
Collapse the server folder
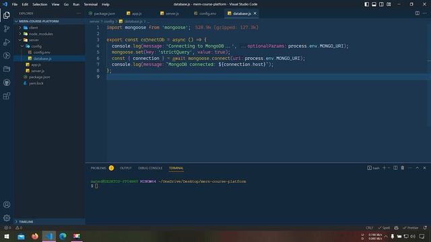(20, 40)
